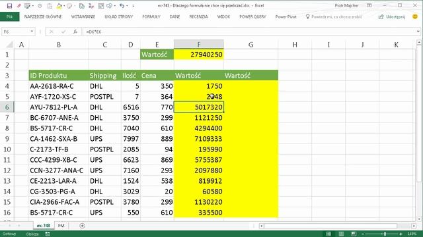Select the Wartość header in column G
Screen dimensions: 423x237
point(251,76)
